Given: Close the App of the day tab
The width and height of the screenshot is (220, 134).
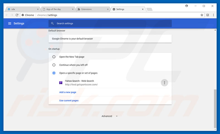Looking at the screenshot, I should (73, 9).
